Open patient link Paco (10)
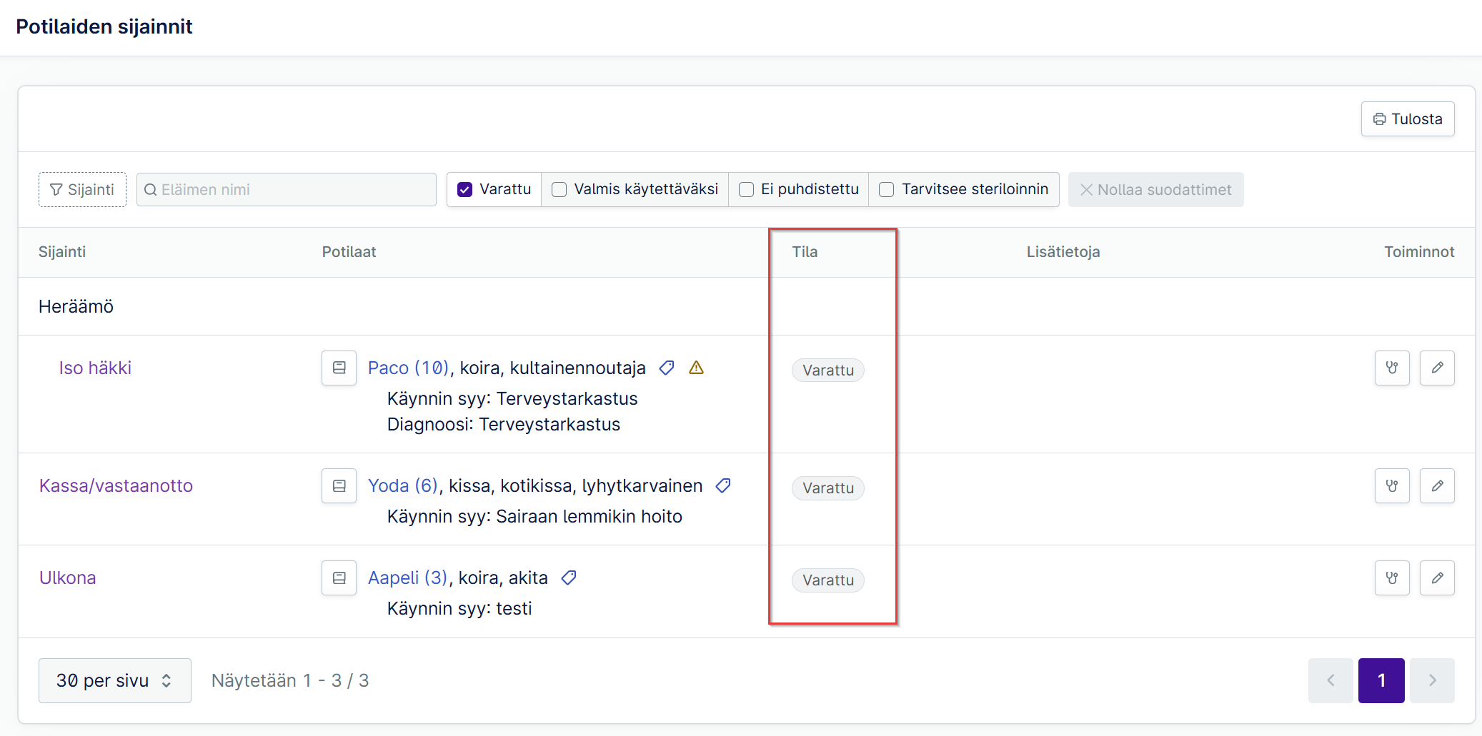 (409, 368)
